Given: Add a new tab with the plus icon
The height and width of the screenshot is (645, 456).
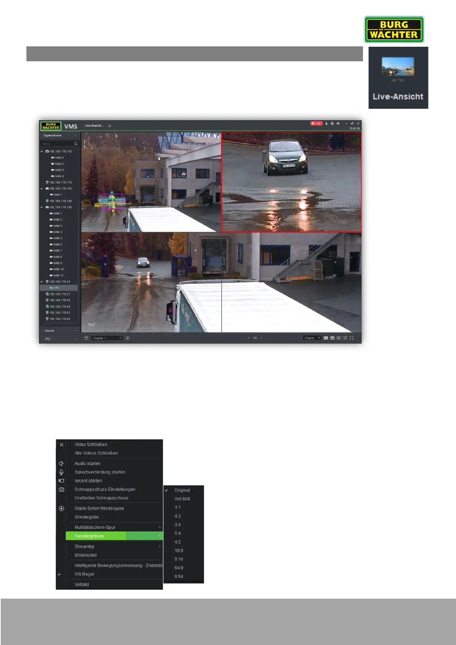Looking at the screenshot, I should pyautogui.click(x=110, y=126).
